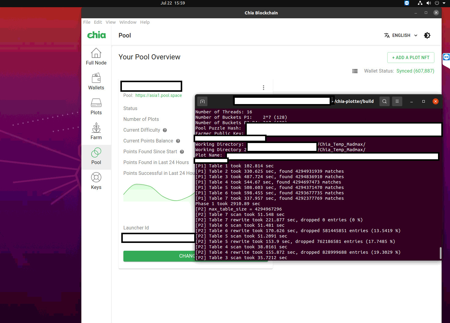450x323 pixels.
Task: Open the ENGLISH language dropdown
Action: point(401,35)
